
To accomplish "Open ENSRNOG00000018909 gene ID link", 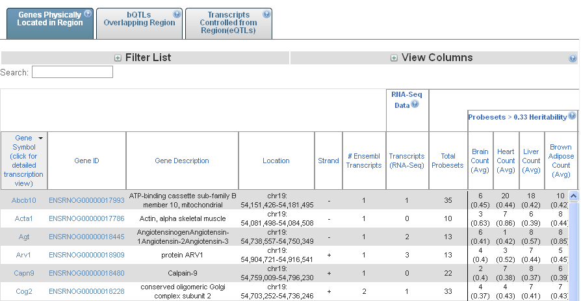I will click(x=86, y=255).
